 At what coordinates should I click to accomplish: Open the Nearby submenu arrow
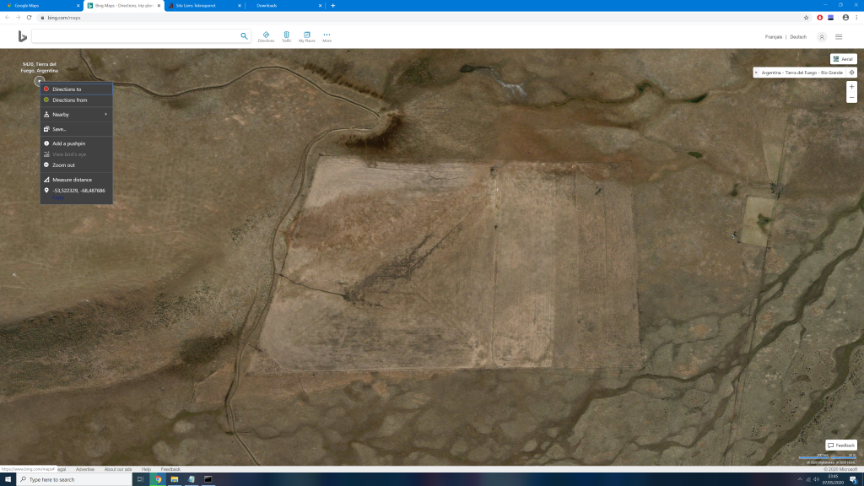coord(105,114)
